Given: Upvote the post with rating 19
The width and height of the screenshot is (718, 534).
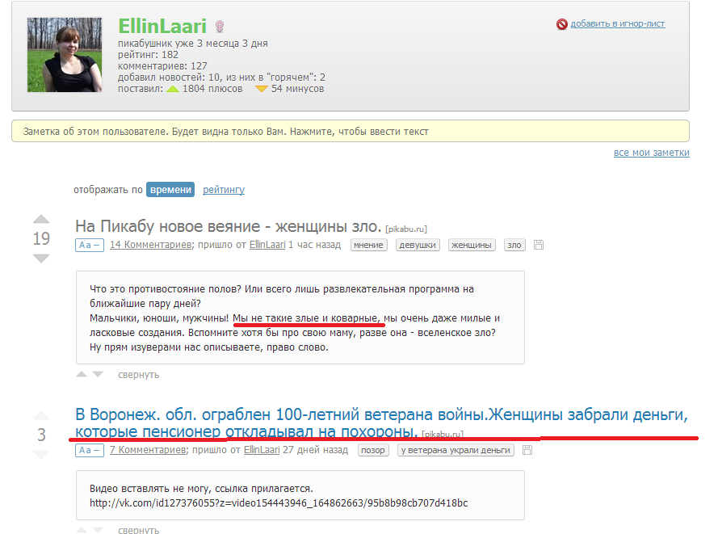Looking at the screenshot, I should coord(41,220).
